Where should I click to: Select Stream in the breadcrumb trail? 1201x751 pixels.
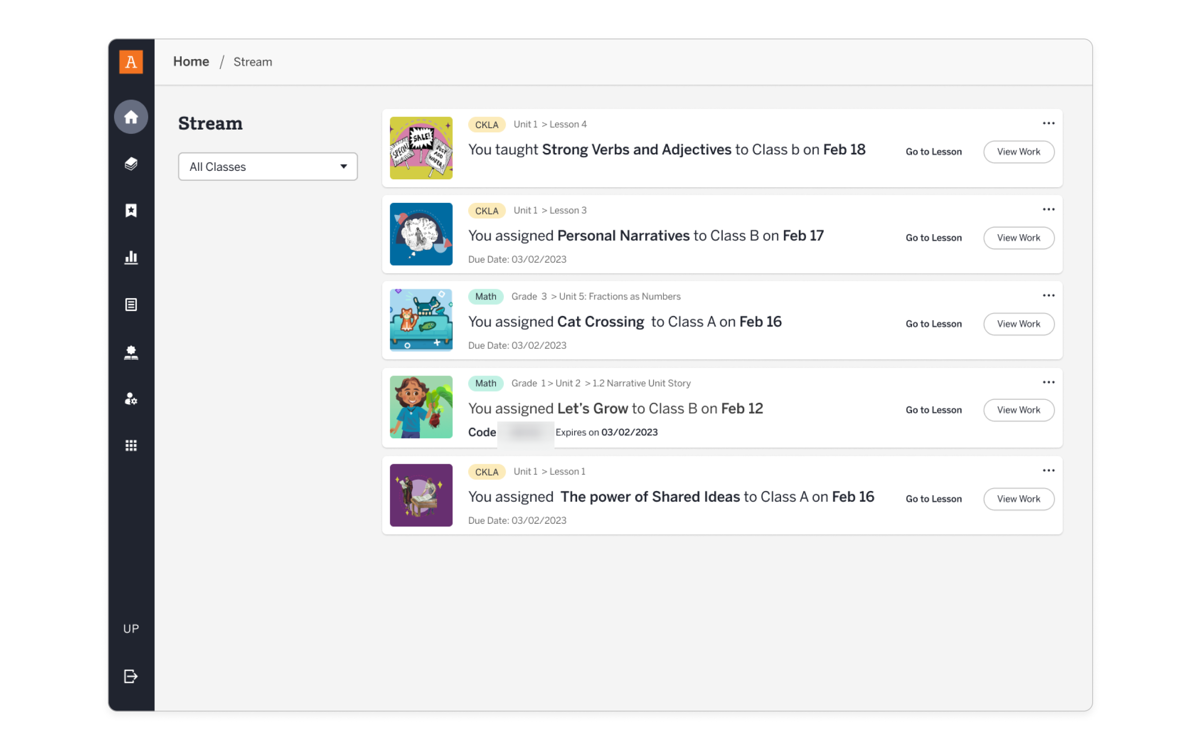(x=252, y=61)
